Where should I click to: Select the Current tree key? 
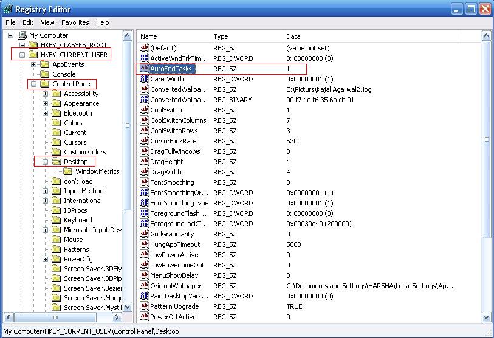[75, 133]
